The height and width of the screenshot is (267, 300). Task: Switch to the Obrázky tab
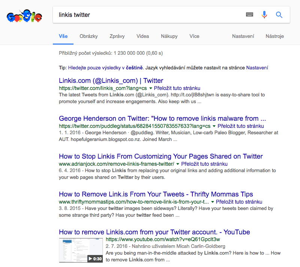(x=88, y=36)
